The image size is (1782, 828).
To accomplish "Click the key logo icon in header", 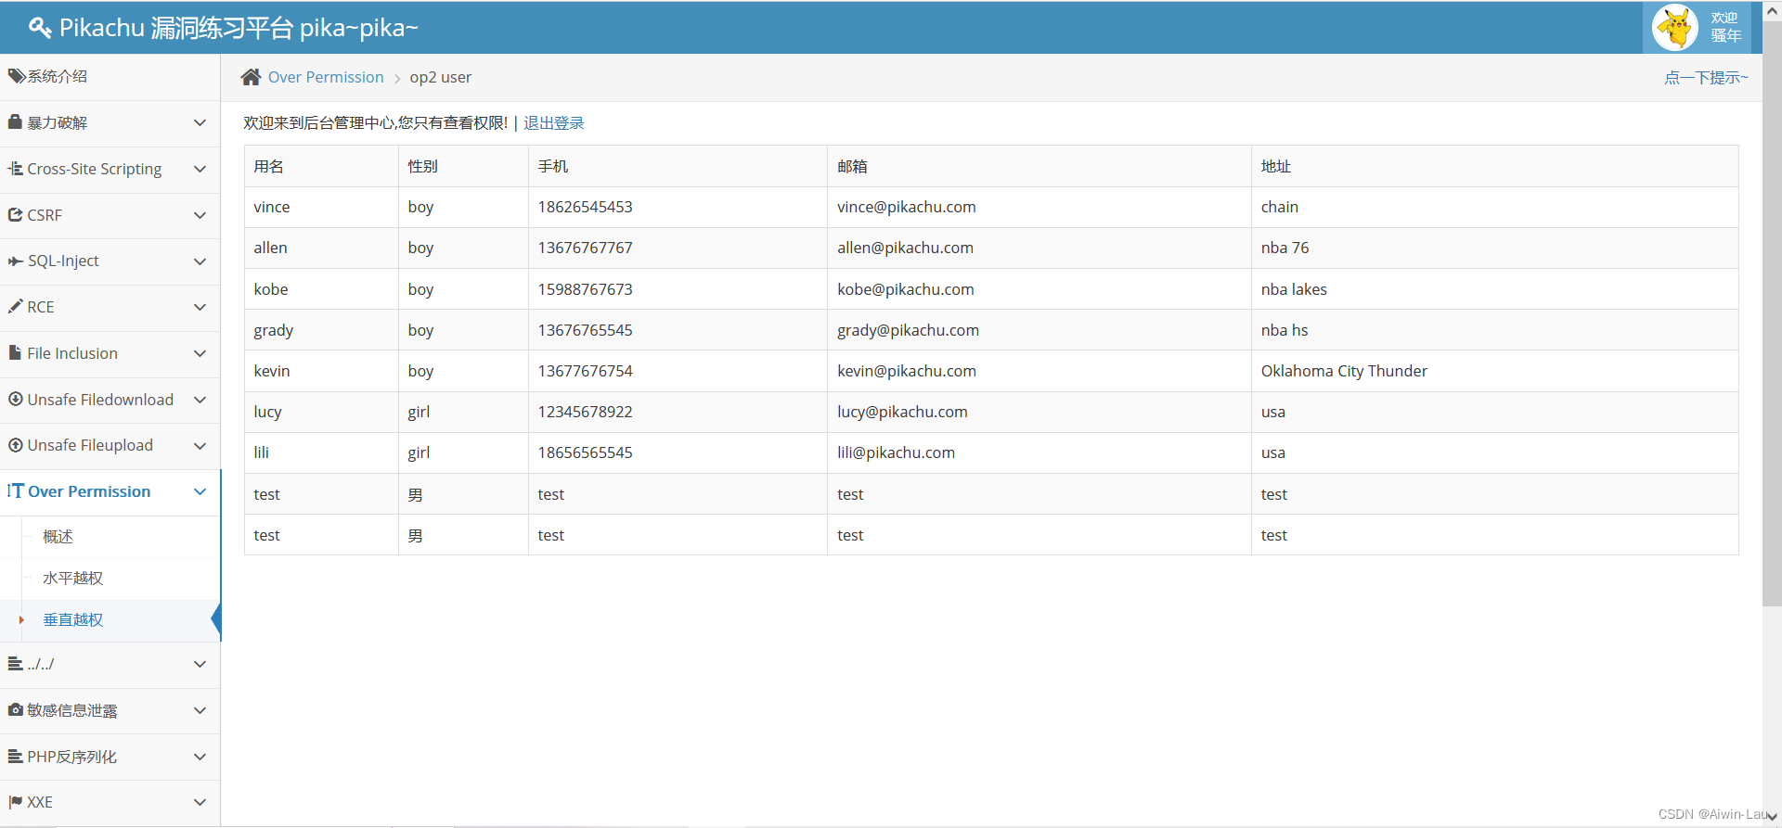I will point(39,28).
